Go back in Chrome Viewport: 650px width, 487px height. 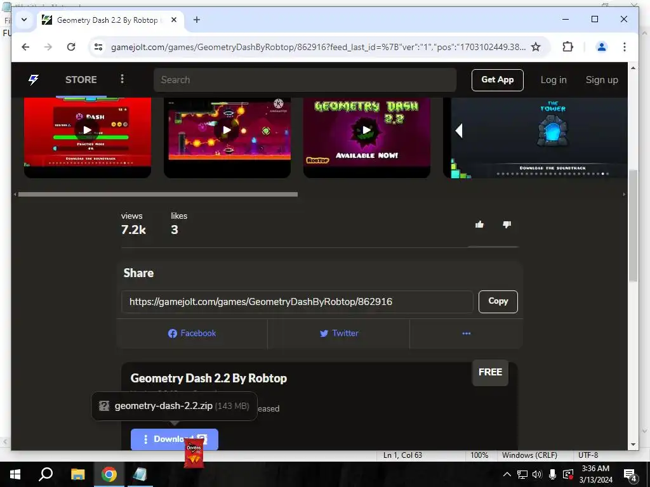pyautogui.click(x=25, y=47)
